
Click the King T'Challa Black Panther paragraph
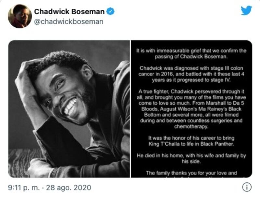(x=191, y=140)
